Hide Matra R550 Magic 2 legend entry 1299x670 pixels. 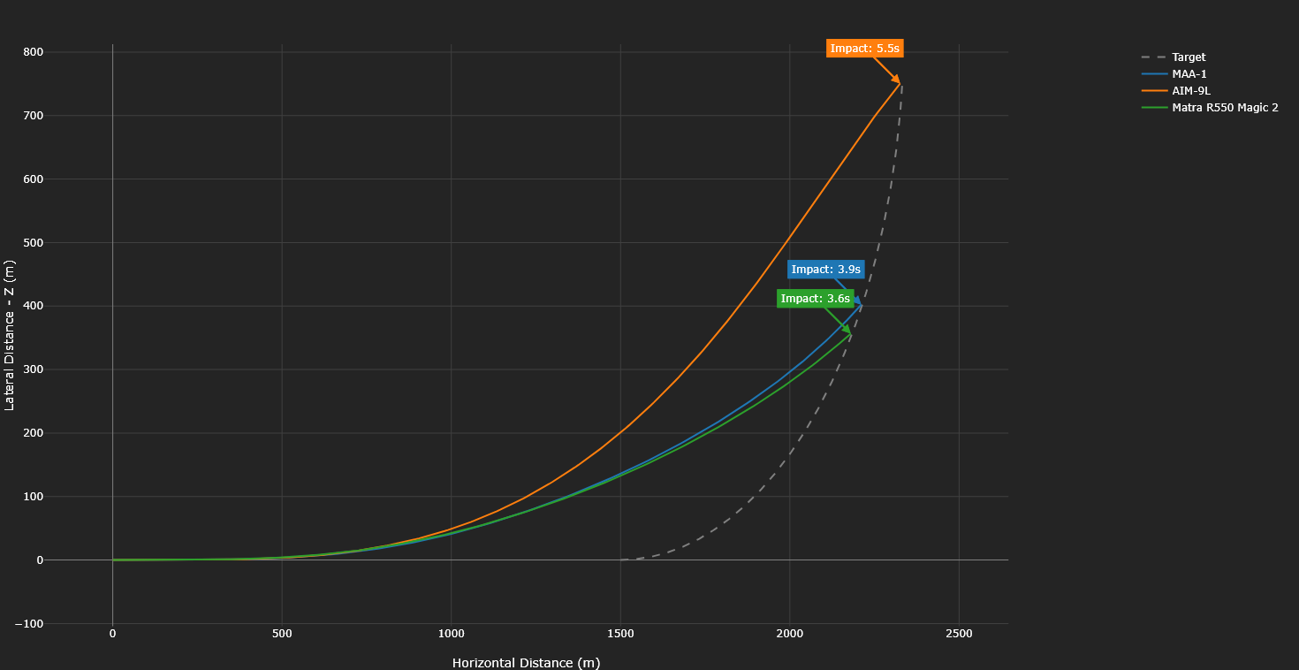point(1224,108)
